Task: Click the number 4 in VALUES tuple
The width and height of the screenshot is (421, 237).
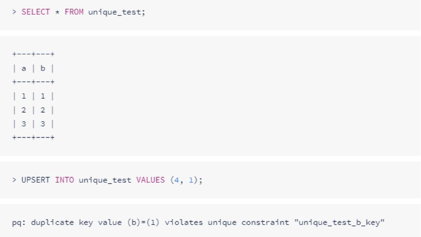Action: [176, 180]
